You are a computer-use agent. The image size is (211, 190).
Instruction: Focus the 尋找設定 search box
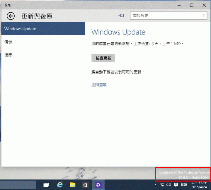click(169, 16)
